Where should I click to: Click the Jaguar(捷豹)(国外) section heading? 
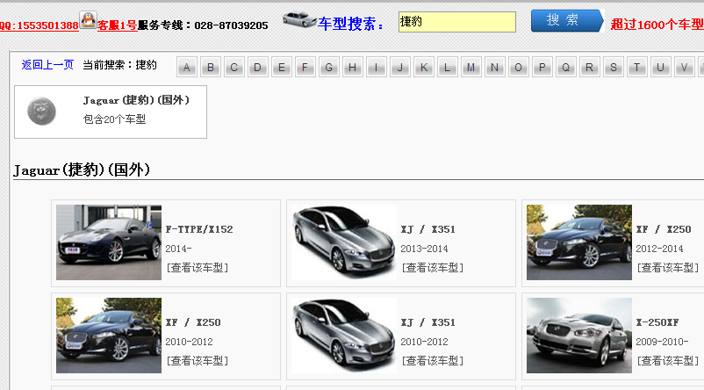tap(82, 170)
